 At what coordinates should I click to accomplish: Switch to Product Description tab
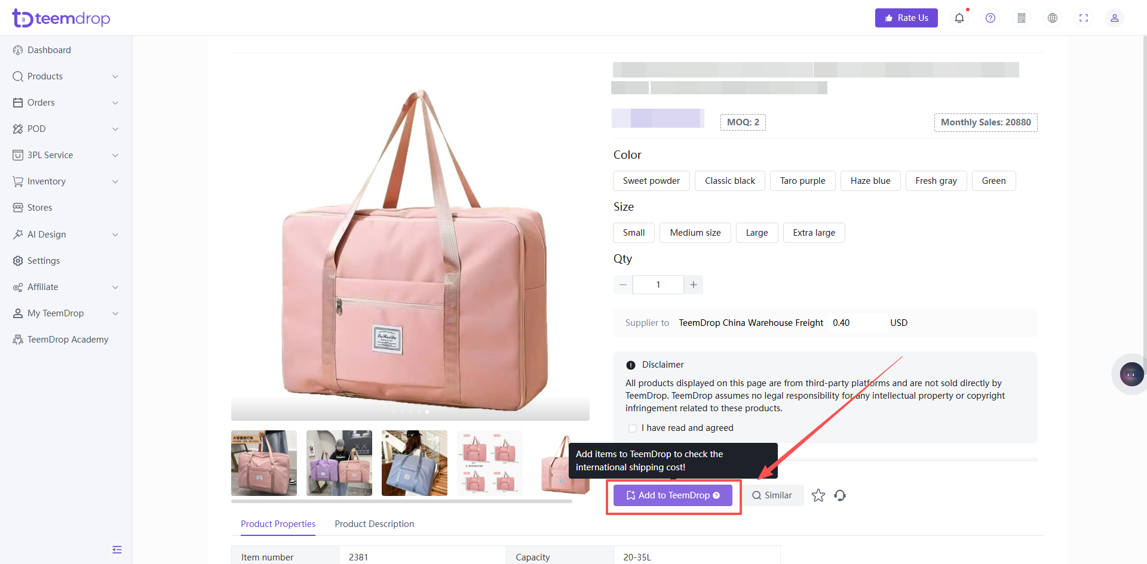374,524
